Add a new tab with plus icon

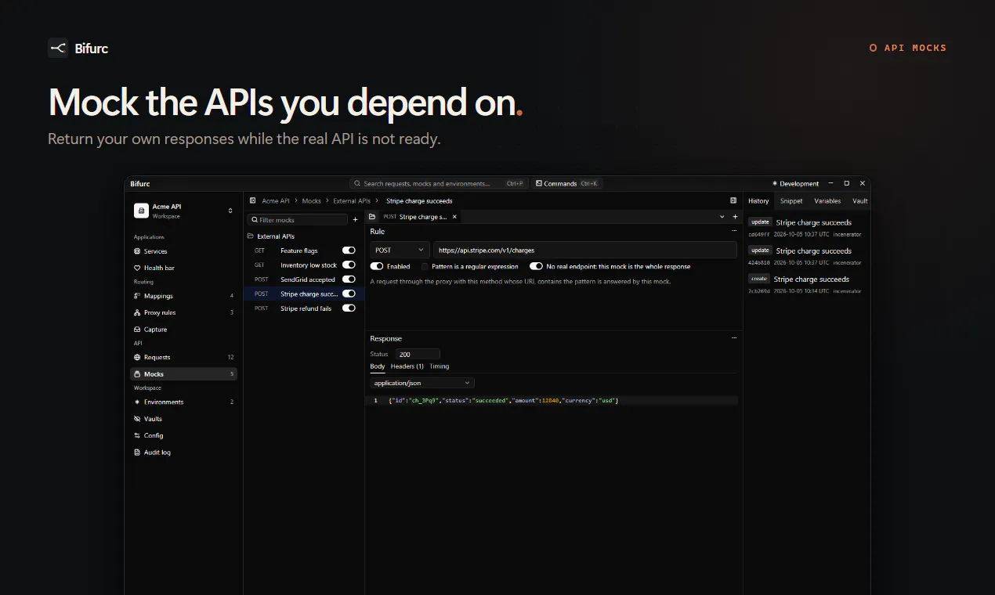(735, 216)
